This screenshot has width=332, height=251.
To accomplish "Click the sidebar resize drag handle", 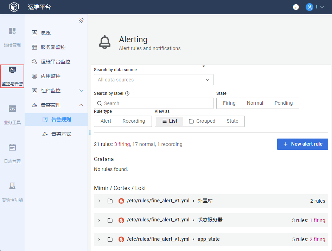I will [89, 133].
